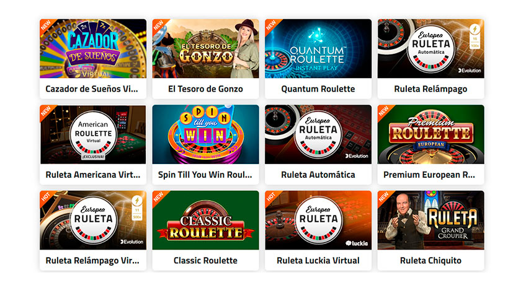Open the Cazador de Sueños Virtual game thumbnail
This screenshot has width=526, height=288.
(x=93, y=48)
